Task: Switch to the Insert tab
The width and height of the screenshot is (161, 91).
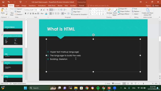Action: point(17,6)
